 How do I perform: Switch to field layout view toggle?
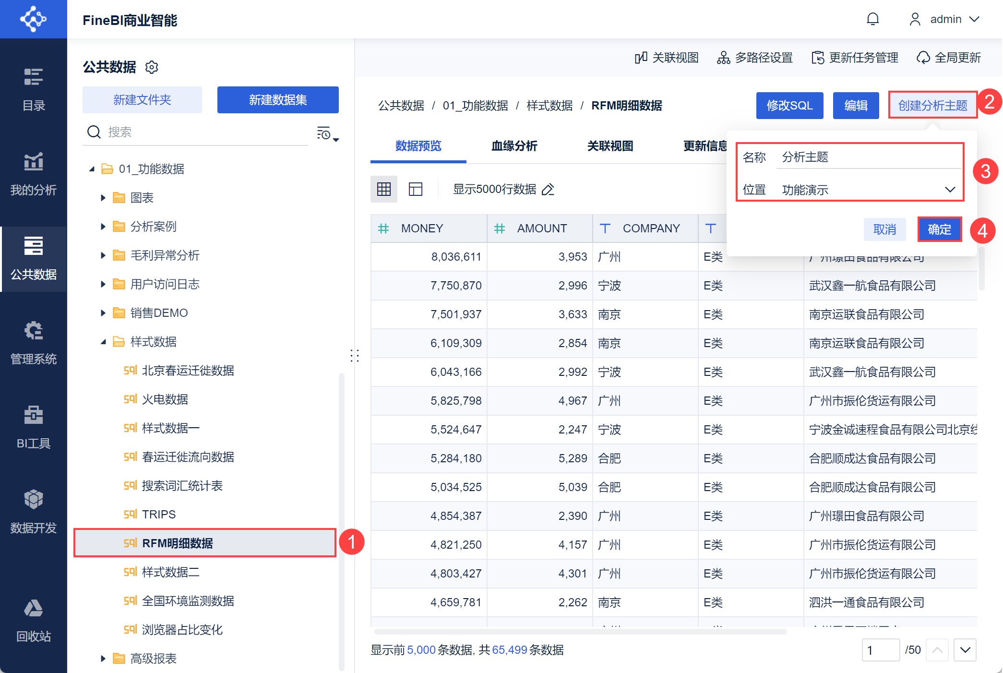(x=415, y=189)
